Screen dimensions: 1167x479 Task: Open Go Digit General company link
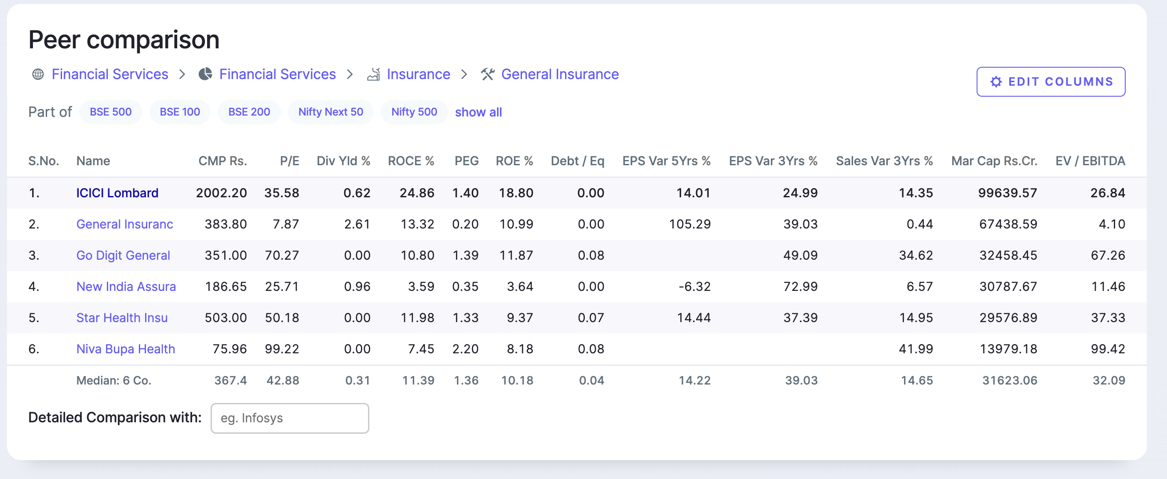pos(123,255)
